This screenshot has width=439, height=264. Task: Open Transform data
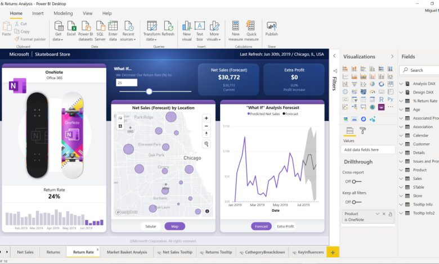coord(152,31)
